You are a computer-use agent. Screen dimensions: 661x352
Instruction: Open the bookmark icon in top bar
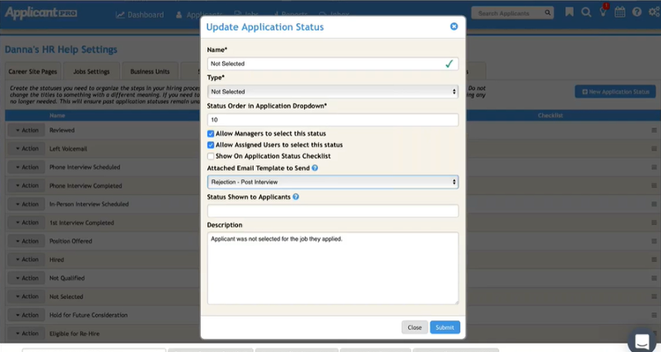tap(569, 12)
